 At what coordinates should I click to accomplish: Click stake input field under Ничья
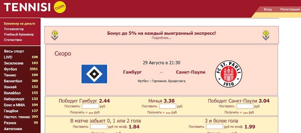click(x=167, y=106)
